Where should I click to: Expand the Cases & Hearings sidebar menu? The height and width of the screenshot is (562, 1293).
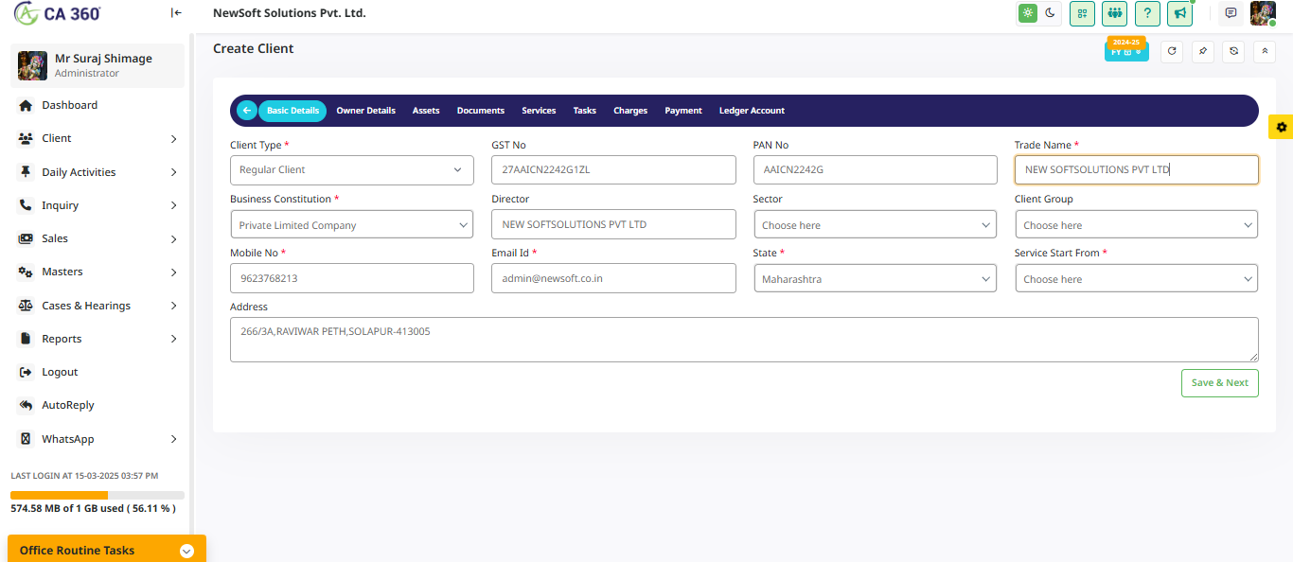96,306
